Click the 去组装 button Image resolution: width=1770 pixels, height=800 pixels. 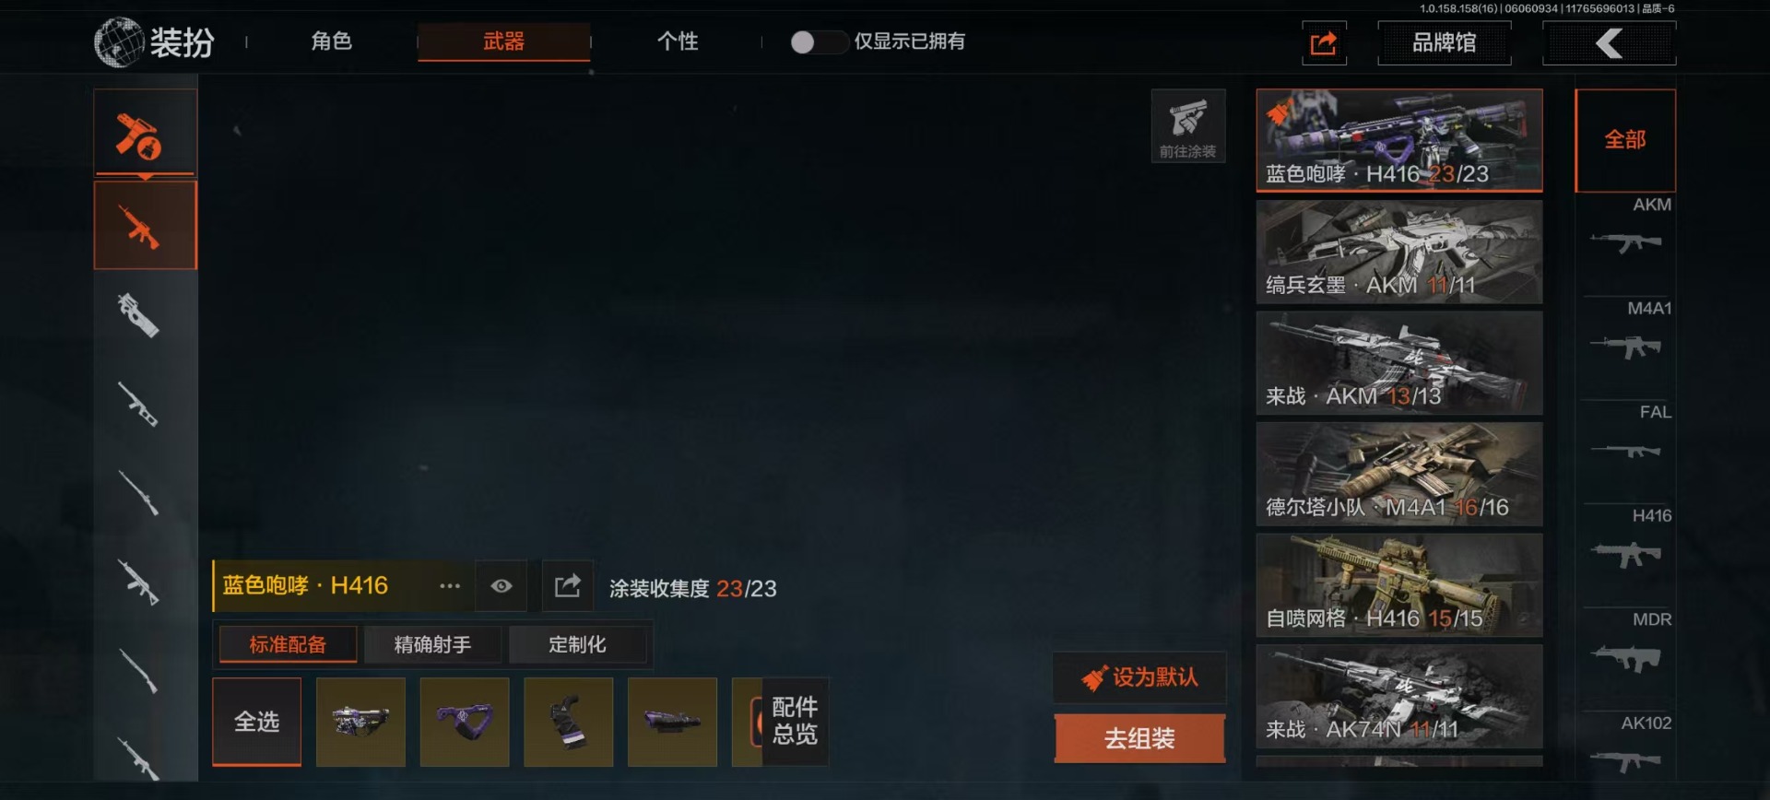coord(1139,738)
